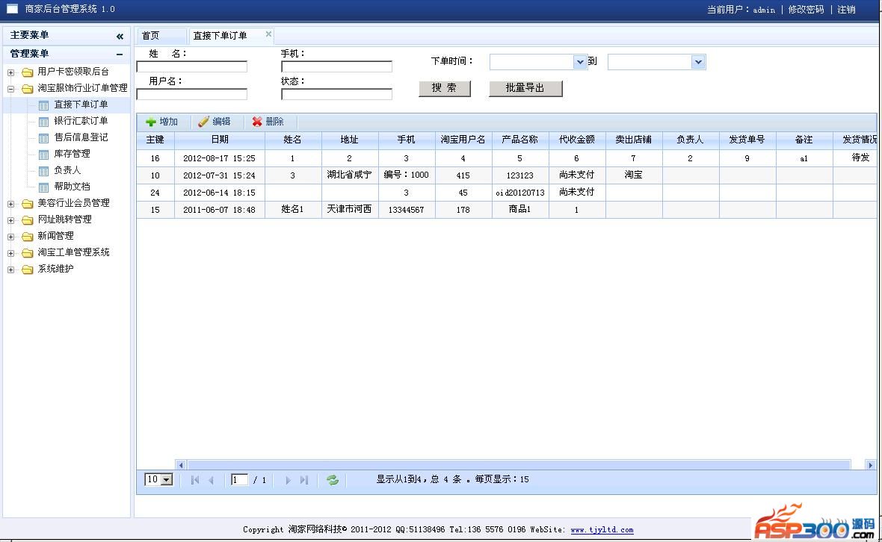Click the 搜索 button

coord(445,88)
